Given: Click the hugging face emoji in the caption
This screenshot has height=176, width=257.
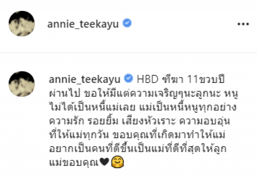Looking at the screenshot, I should point(118,162).
